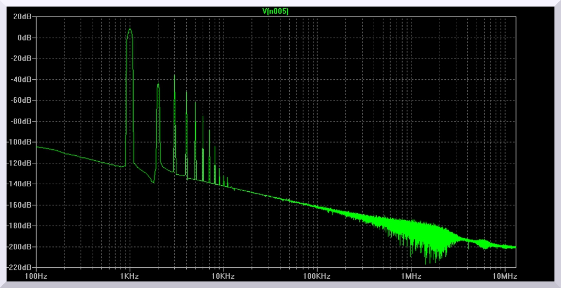
Task: Select the 1KHz frequency axis label
Action: [130, 277]
